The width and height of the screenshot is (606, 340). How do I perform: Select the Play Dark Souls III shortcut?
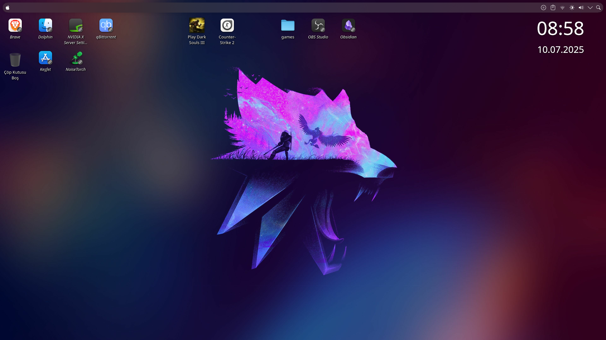click(197, 25)
